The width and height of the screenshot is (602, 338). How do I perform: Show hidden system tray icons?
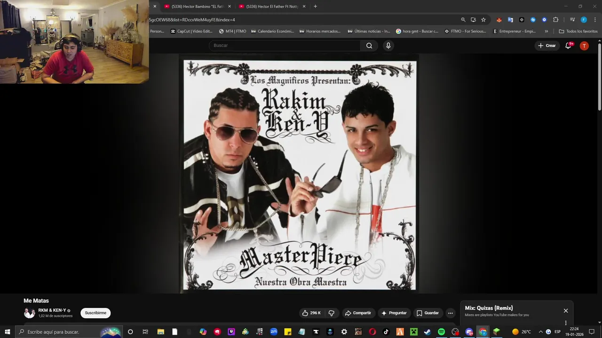540,332
